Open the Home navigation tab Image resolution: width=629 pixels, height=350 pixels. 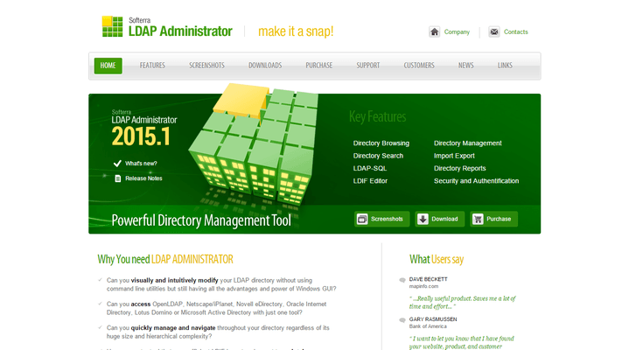108,66
